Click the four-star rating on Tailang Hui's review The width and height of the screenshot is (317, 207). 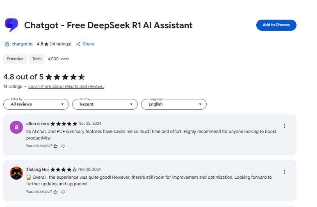click(x=64, y=169)
